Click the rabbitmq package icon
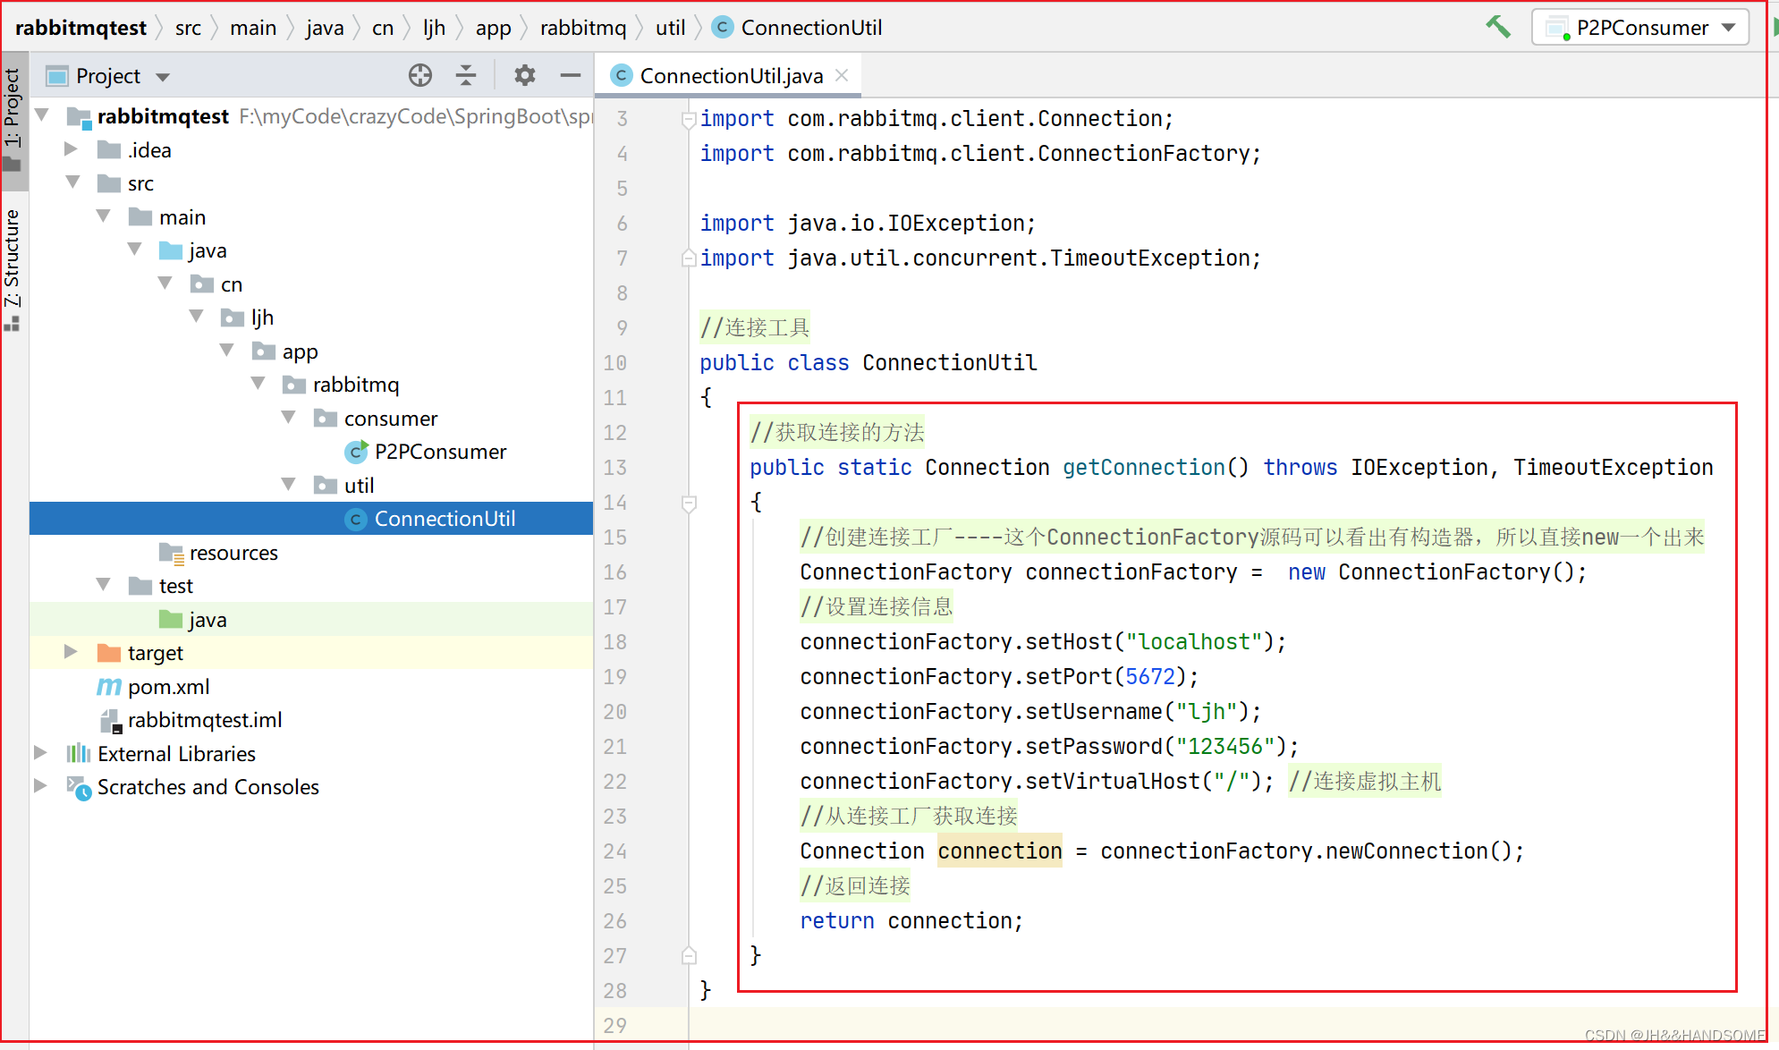This screenshot has height=1050, width=1779. [294, 385]
